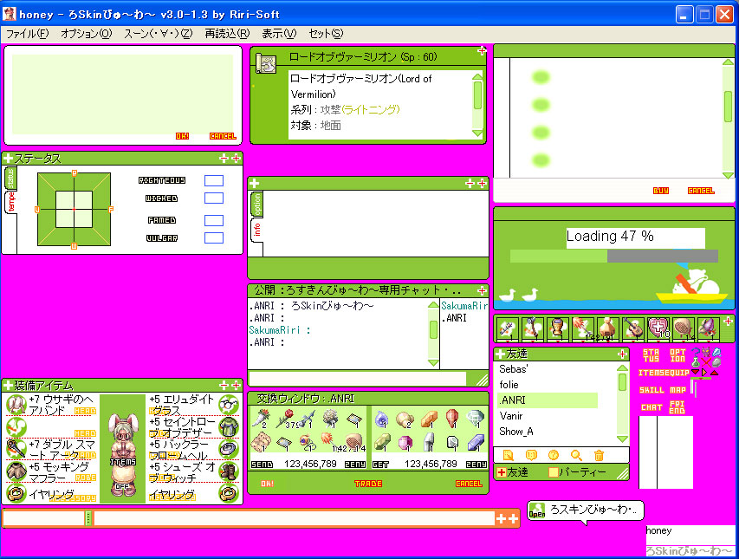Click the axe item in hotkey bar
739x559 pixels.
click(x=533, y=328)
